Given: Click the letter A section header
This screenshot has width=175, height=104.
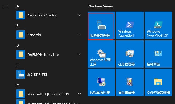Looking at the screenshot, I should point(18,6).
